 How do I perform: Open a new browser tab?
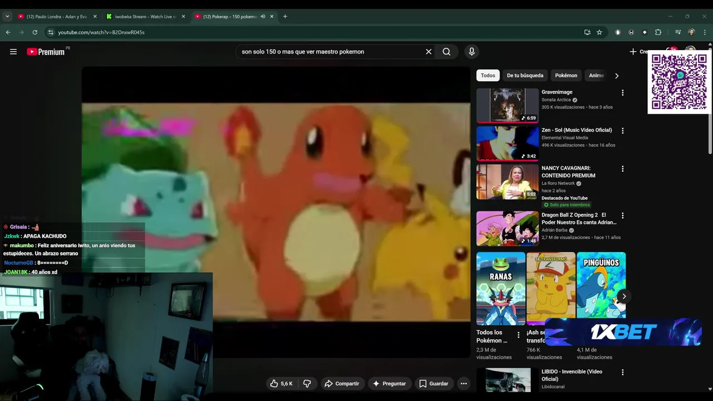(x=285, y=17)
